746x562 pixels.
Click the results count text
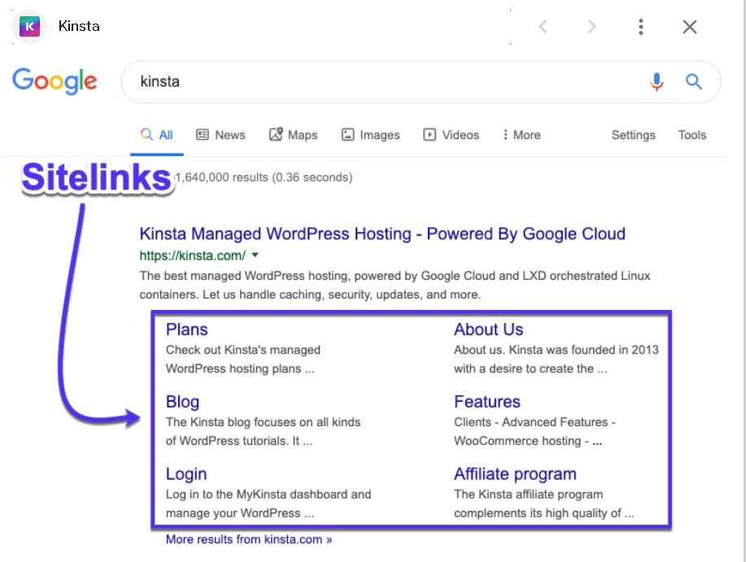pyautogui.click(x=264, y=177)
